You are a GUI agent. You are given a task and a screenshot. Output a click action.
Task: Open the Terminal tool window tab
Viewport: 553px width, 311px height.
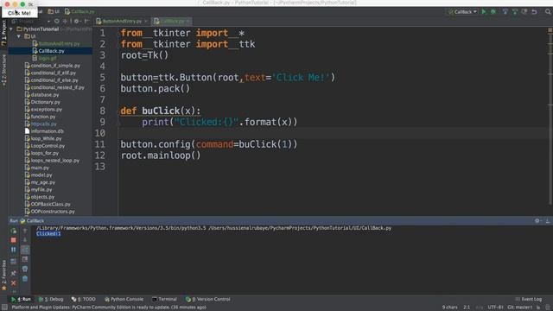164,299
